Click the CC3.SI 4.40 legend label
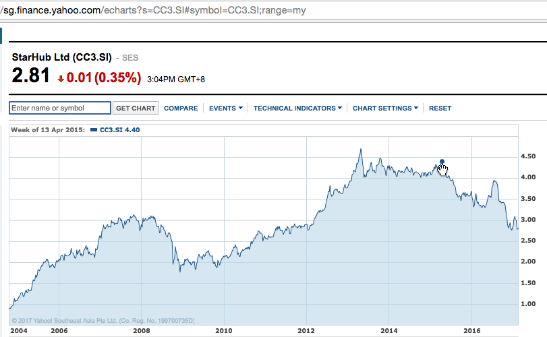The width and height of the screenshot is (547, 337). click(119, 130)
